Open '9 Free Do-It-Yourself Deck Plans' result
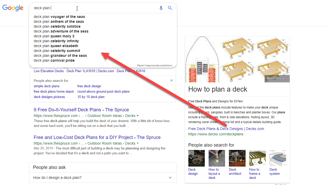The image size is (330, 185). pyautogui.click(x=81, y=110)
